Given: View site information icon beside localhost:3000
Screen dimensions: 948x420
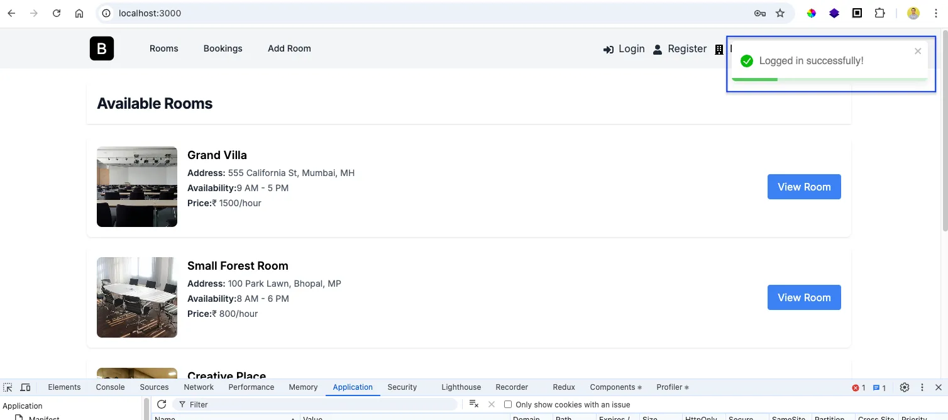Looking at the screenshot, I should pos(107,13).
